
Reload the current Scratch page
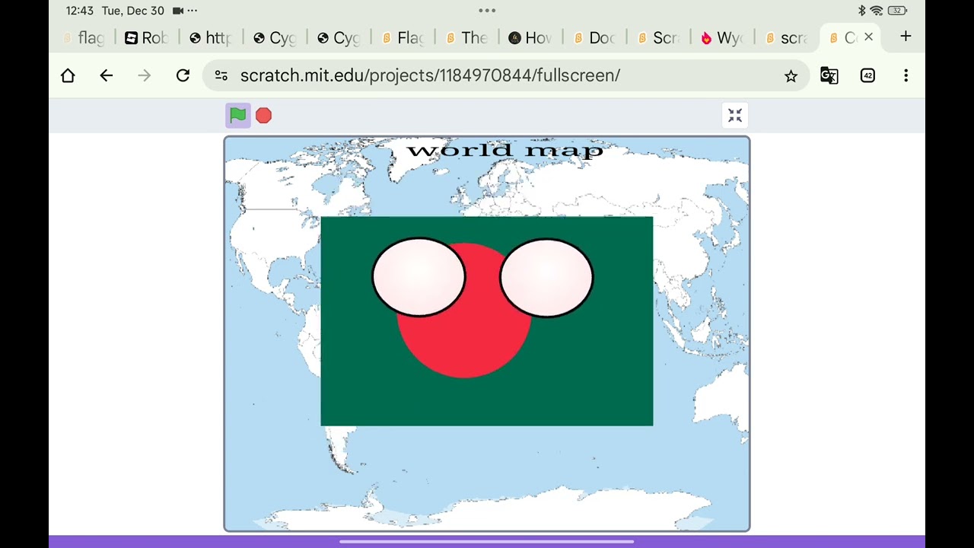coord(183,75)
